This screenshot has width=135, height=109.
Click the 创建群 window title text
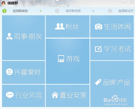(x=13, y=3)
